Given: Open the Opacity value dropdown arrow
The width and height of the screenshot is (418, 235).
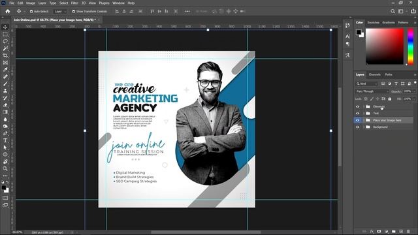Looking at the screenshot, I should [414, 91].
